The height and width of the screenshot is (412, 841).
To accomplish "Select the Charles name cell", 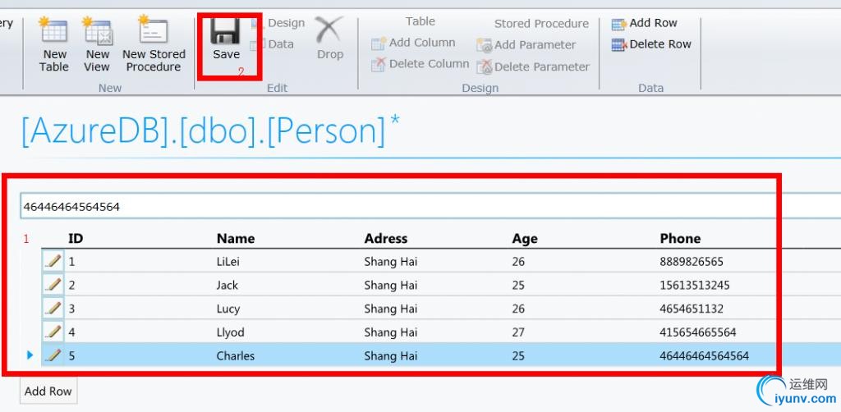I will coord(235,355).
